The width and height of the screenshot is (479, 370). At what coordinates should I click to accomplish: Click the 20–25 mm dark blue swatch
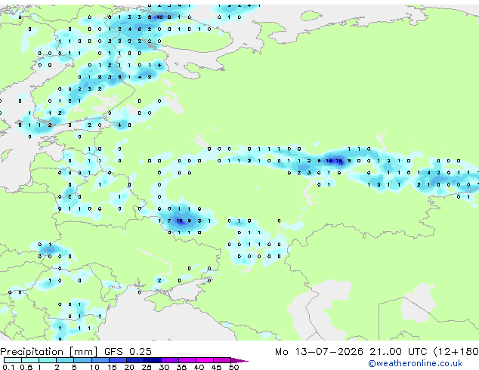[134, 360]
